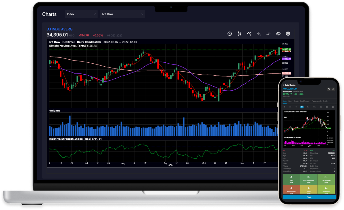Click the -0.56% percent change value

pyautogui.click(x=98, y=35)
